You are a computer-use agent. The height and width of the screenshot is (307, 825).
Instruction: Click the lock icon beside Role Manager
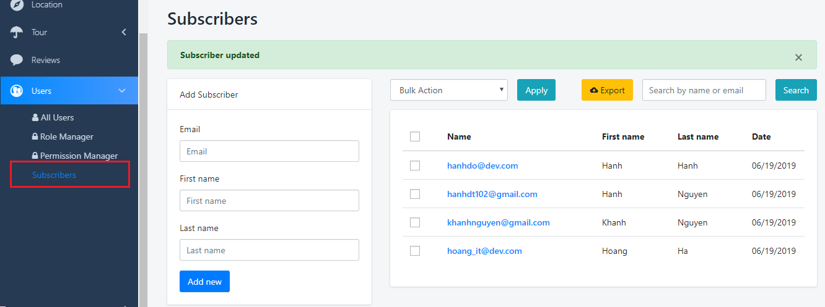(35, 137)
